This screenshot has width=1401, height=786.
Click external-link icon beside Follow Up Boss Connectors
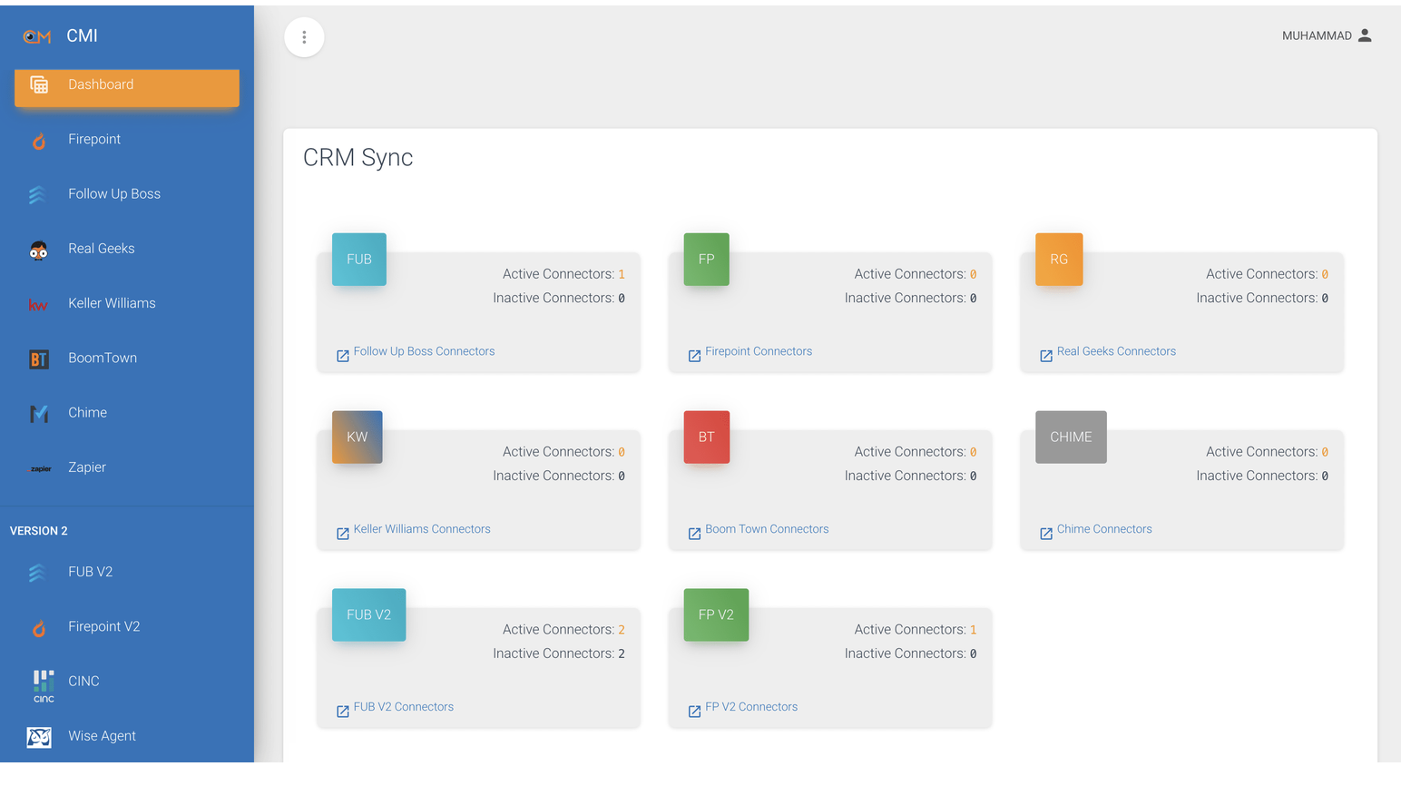coord(343,356)
